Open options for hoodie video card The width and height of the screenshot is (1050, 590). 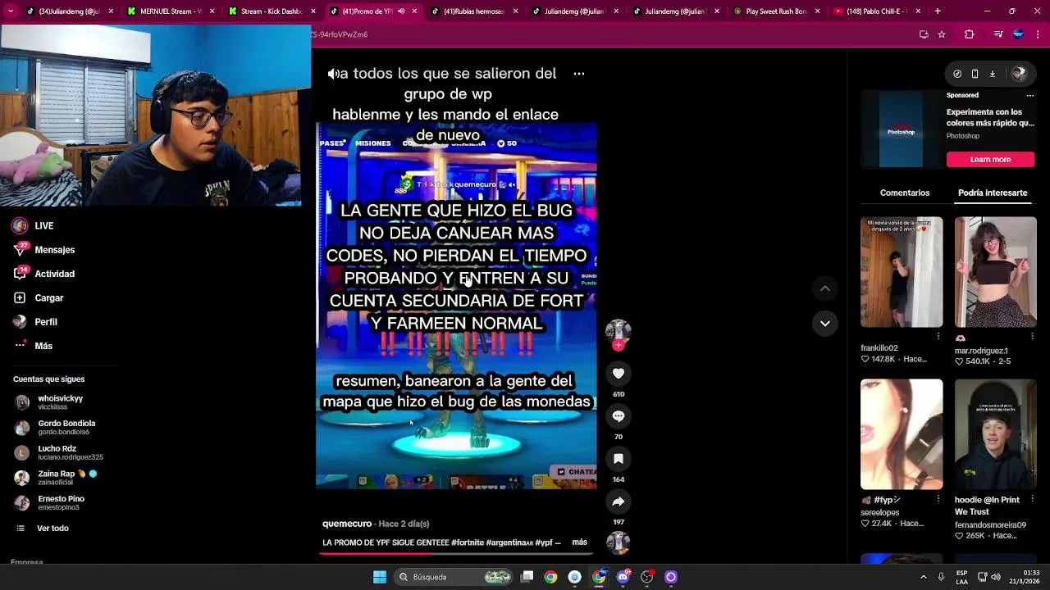tap(1032, 499)
